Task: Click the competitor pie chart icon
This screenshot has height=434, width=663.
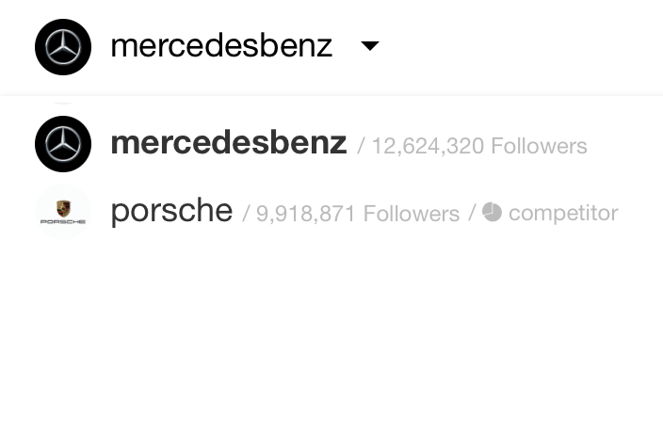Action: pos(492,212)
